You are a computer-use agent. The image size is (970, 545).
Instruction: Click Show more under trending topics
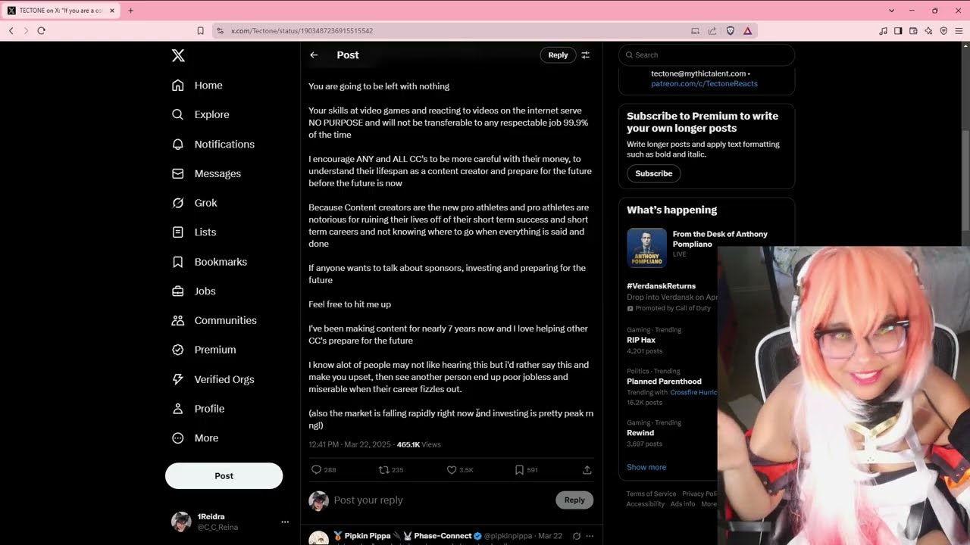[x=646, y=467]
